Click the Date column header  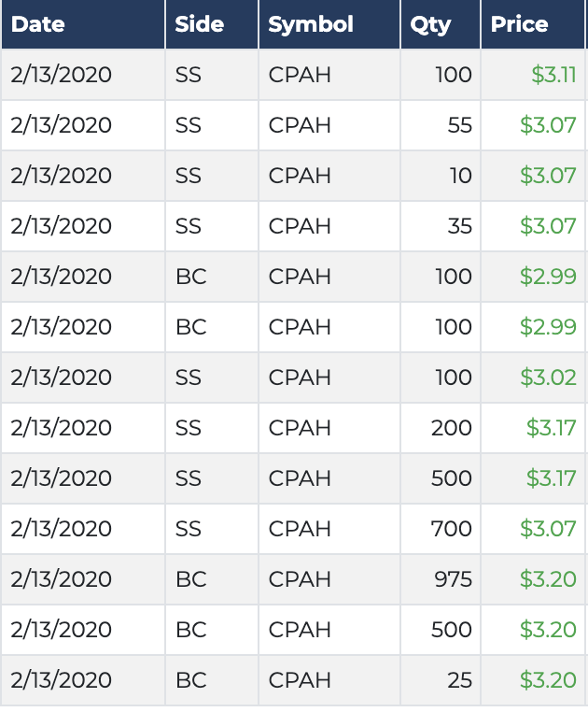coord(37,25)
